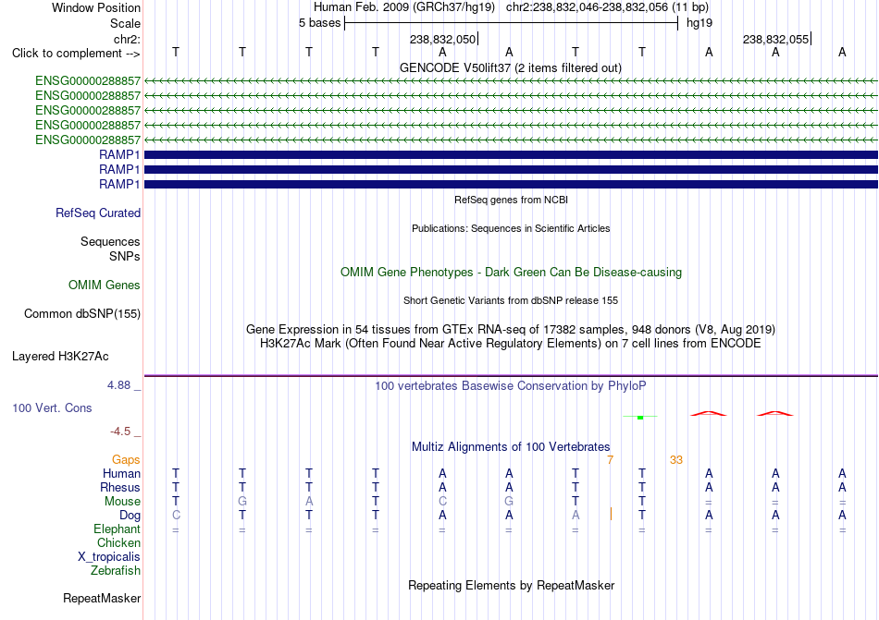Click the RefSeq Curated track label
Image resolution: width=879 pixels, height=620 pixels.
(98, 213)
